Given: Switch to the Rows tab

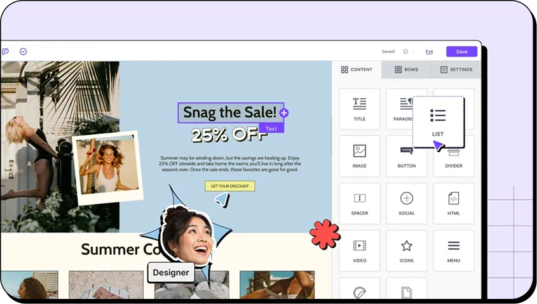Looking at the screenshot, I should pos(407,69).
